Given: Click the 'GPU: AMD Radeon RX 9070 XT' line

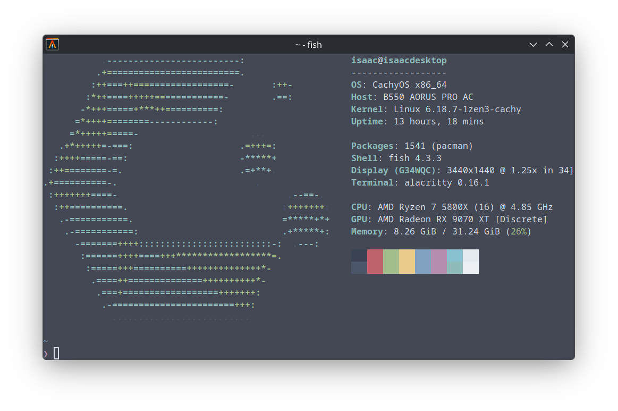Looking at the screenshot, I should [450, 219].
